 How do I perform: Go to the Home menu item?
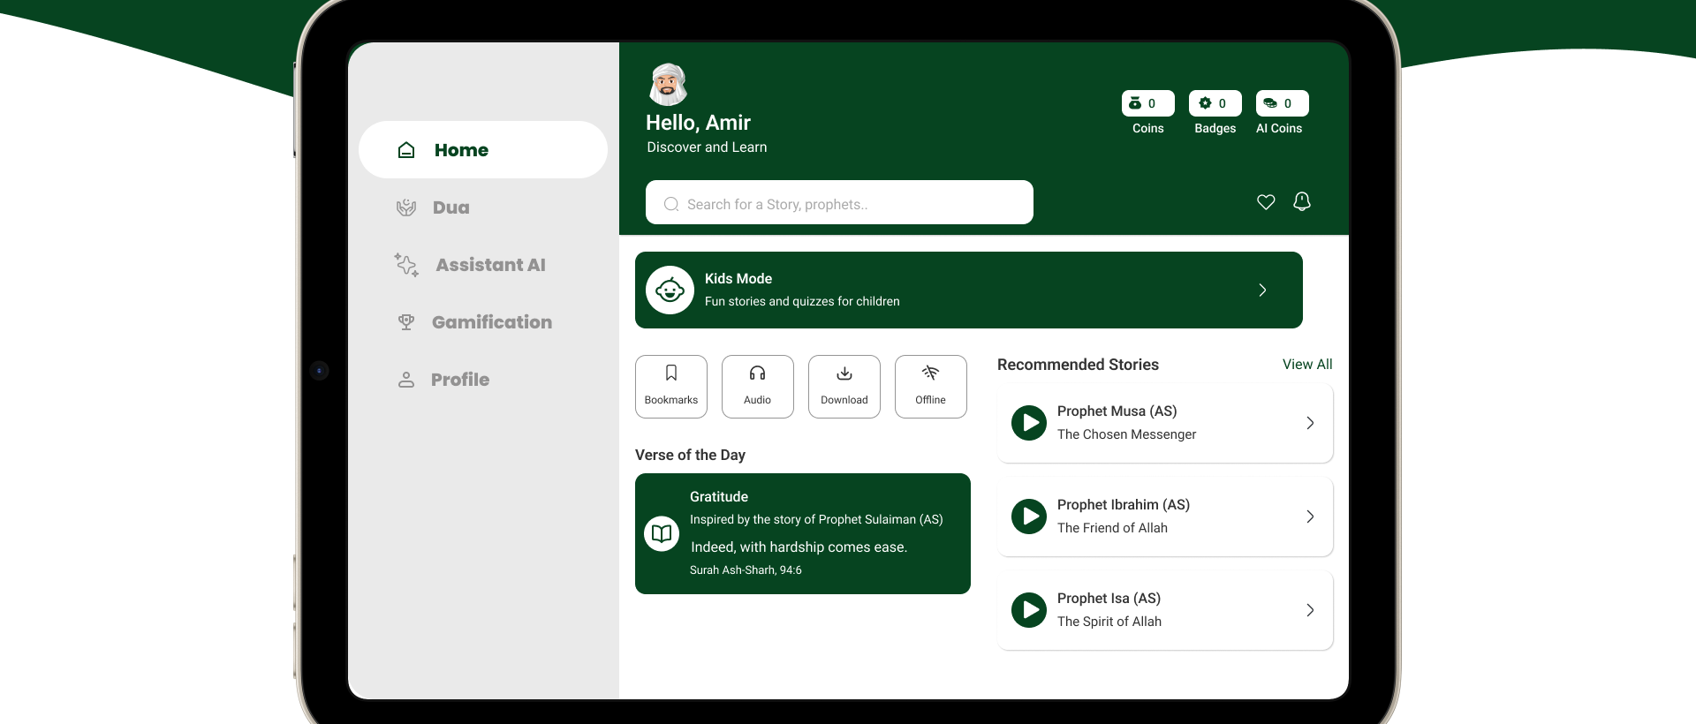483,150
